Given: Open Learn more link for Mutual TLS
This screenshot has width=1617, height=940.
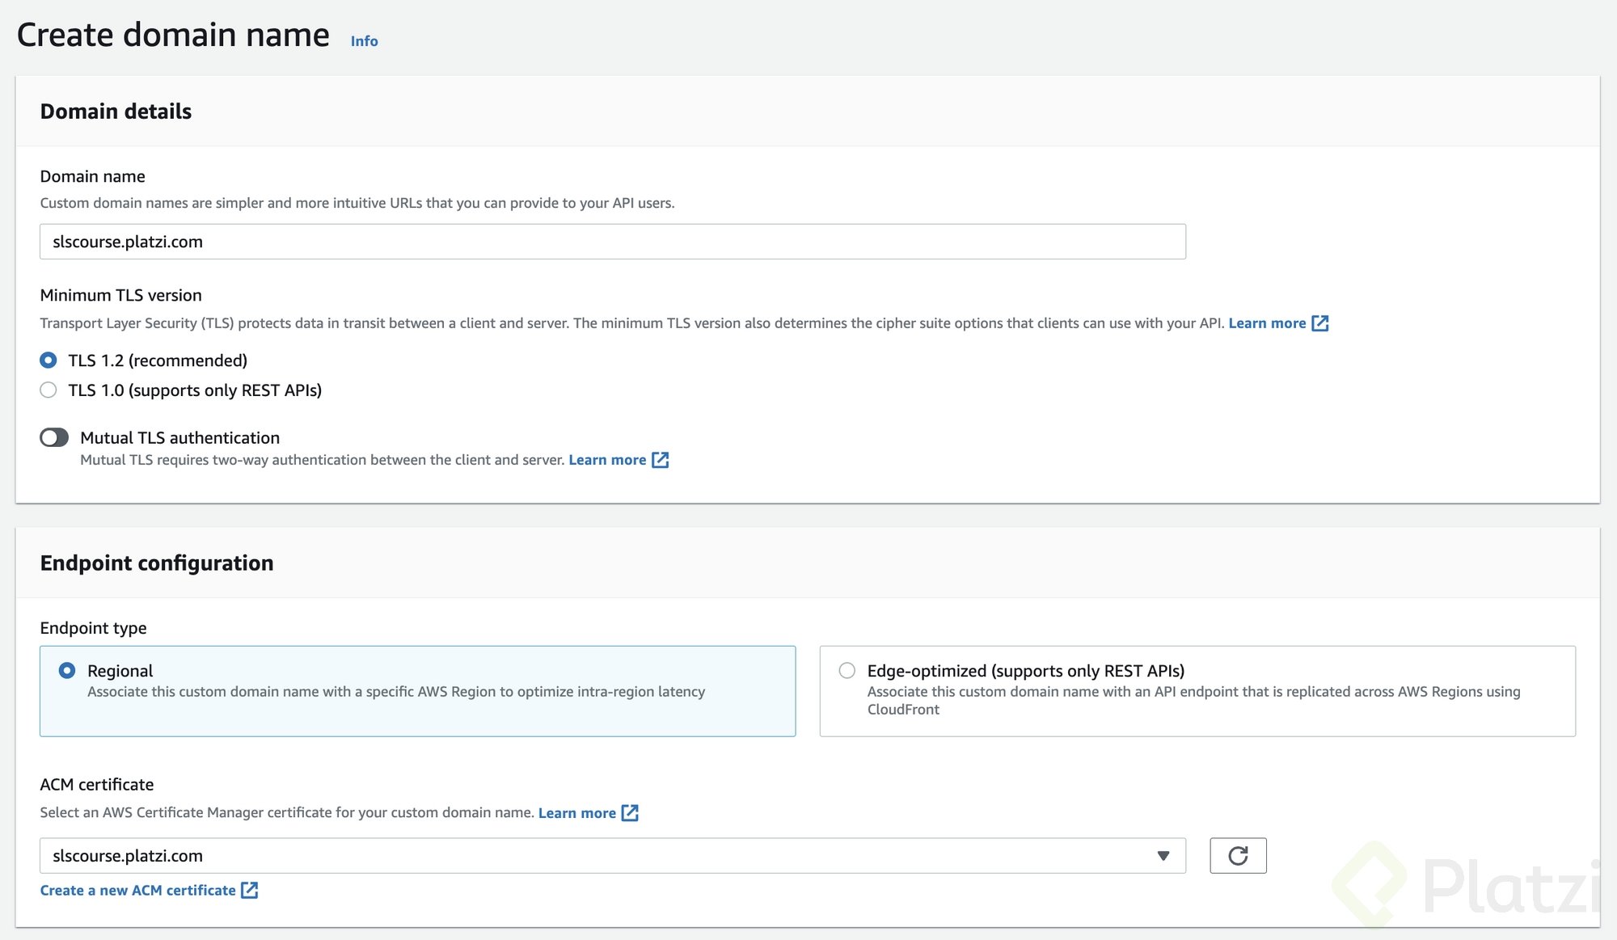Looking at the screenshot, I should (x=607, y=459).
